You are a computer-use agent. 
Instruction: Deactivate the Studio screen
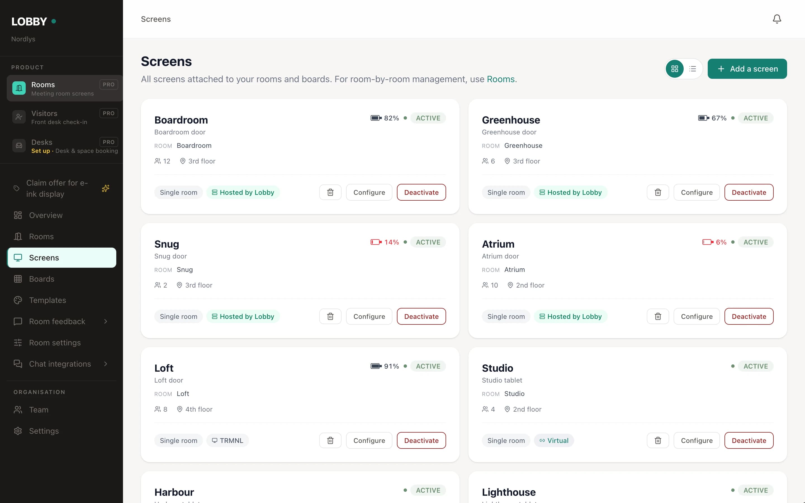(749, 440)
